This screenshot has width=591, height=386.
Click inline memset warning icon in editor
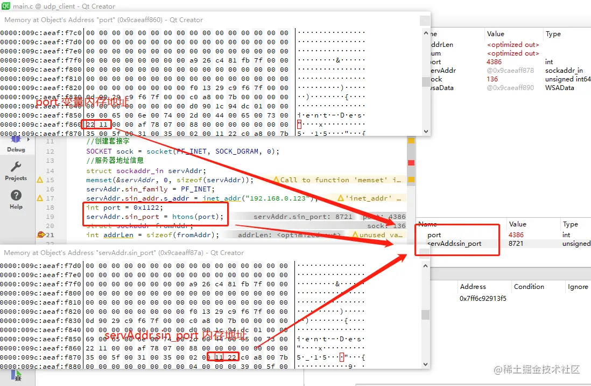[276, 180]
